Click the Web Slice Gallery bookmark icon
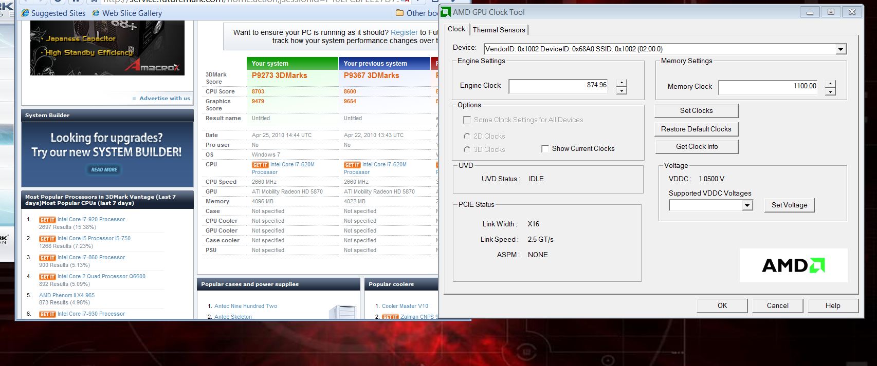The image size is (877, 366). click(96, 13)
